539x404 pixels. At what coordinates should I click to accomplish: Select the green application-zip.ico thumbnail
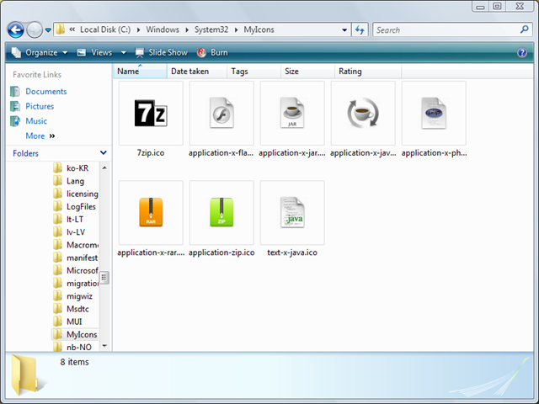coord(221,213)
